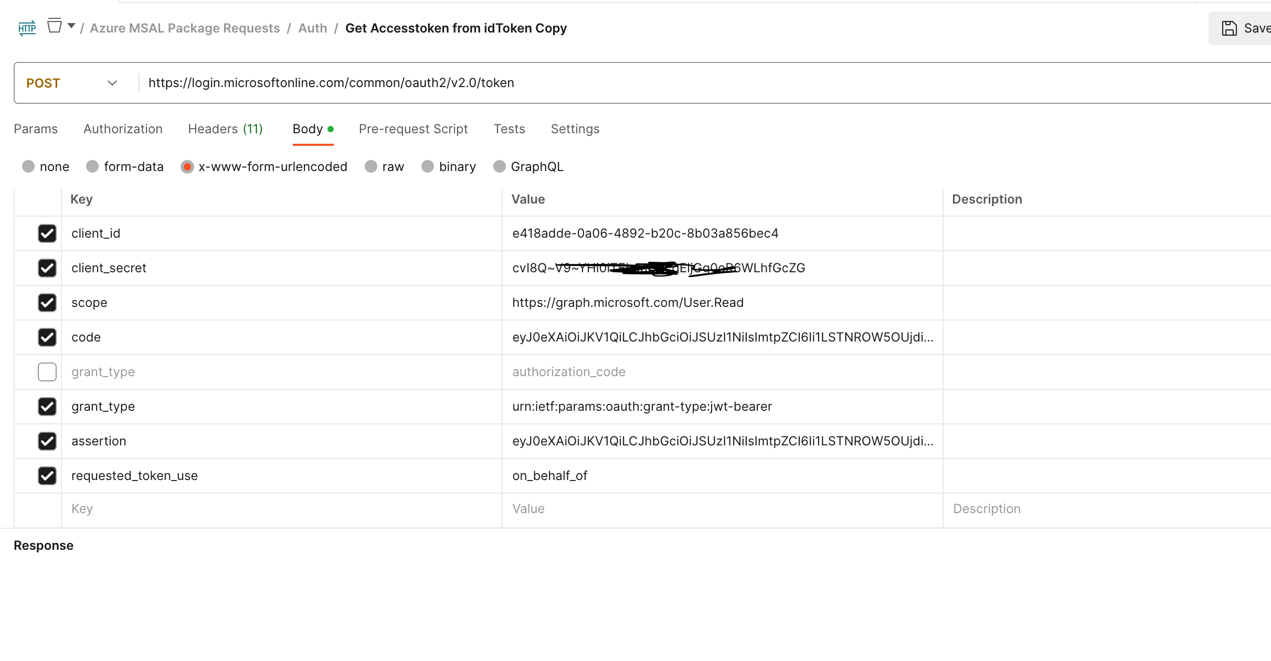Image resolution: width=1271 pixels, height=661 pixels.
Task: Click the HTTP request type icon
Action: point(26,28)
